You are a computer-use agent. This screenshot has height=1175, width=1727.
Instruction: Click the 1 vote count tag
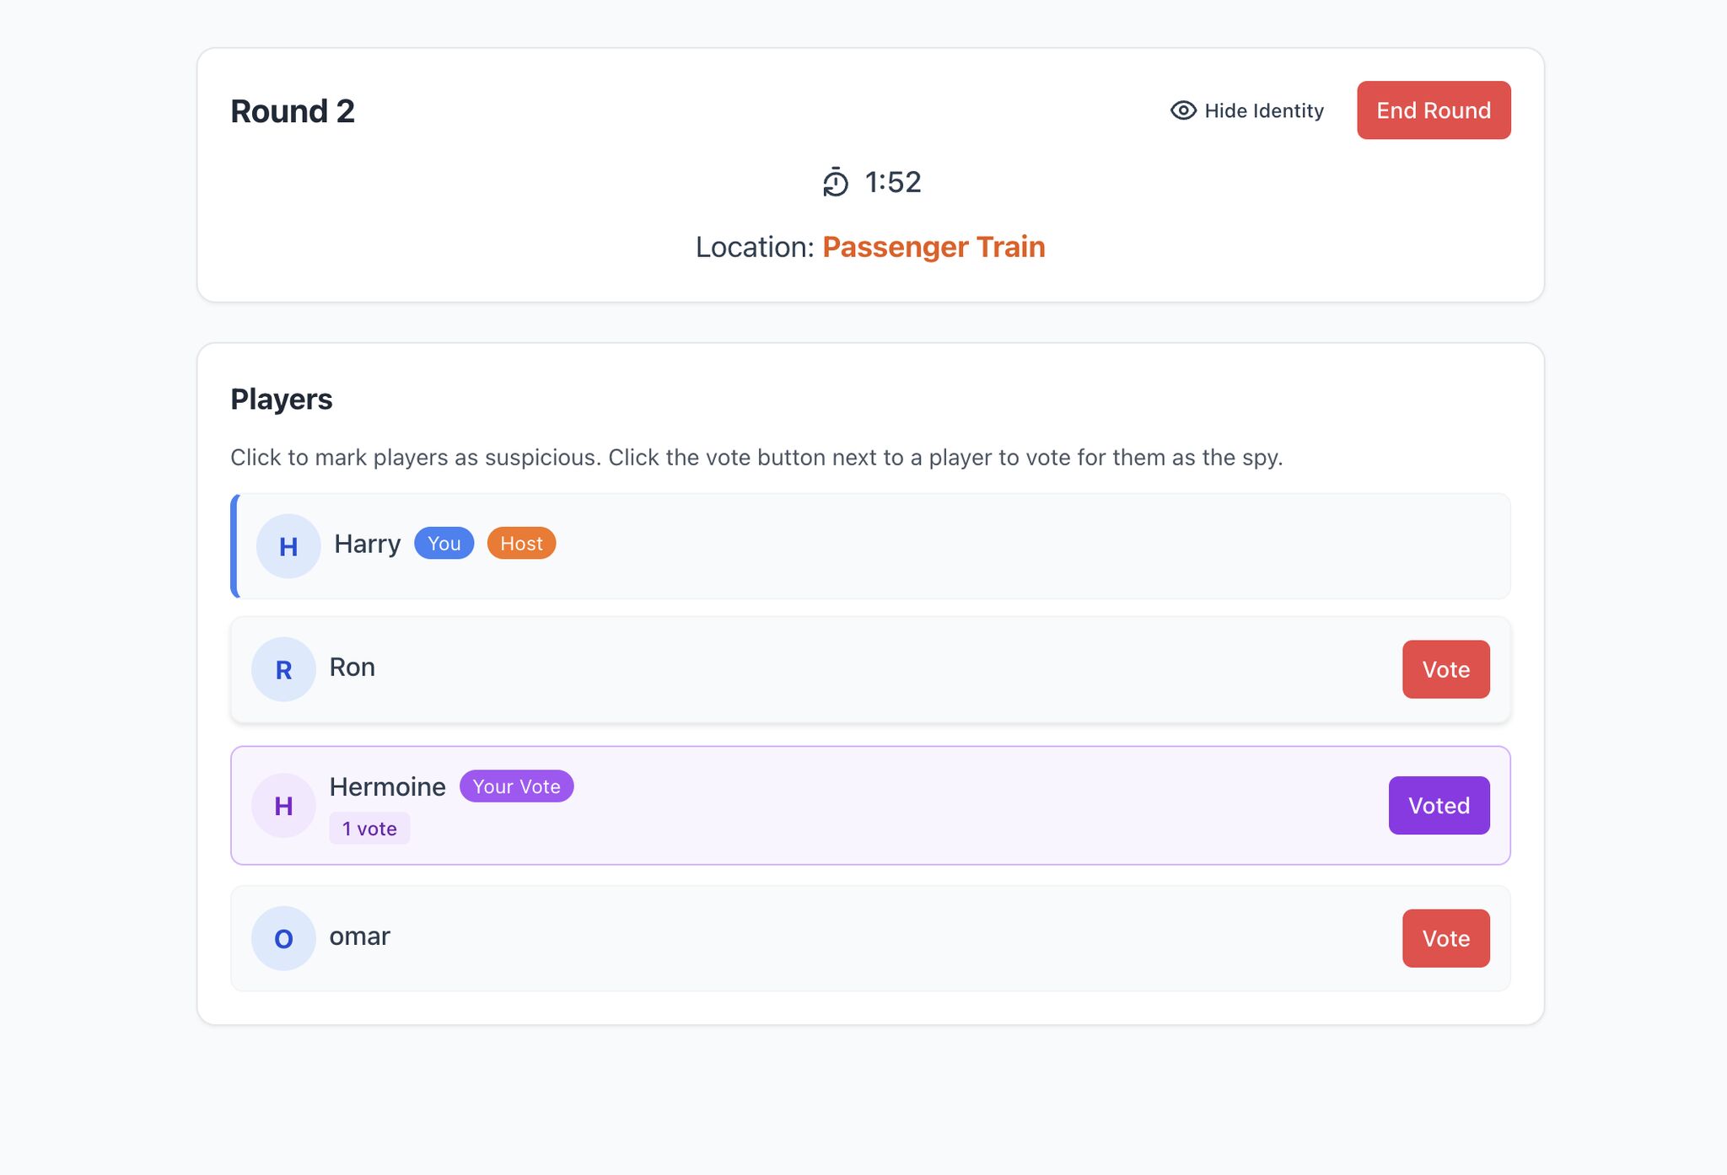(369, 829)
